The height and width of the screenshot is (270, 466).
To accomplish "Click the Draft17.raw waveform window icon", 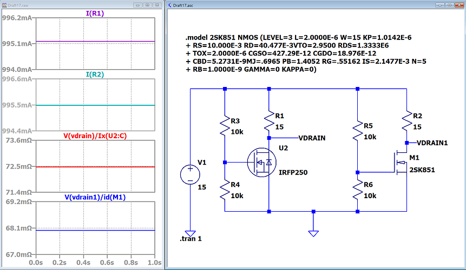I will click(x=5, y=4).
